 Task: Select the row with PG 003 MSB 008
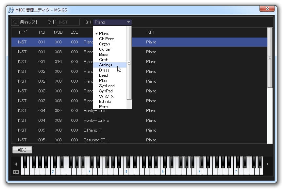pyautogui.click(x=139, y=101)
